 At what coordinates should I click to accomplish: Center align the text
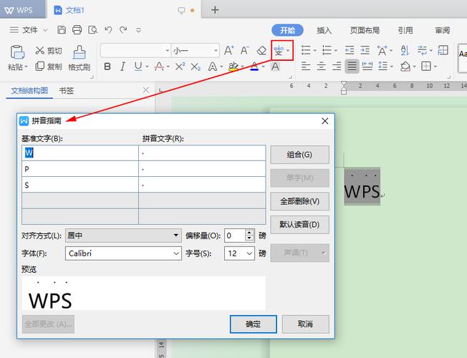pos(321,66)
